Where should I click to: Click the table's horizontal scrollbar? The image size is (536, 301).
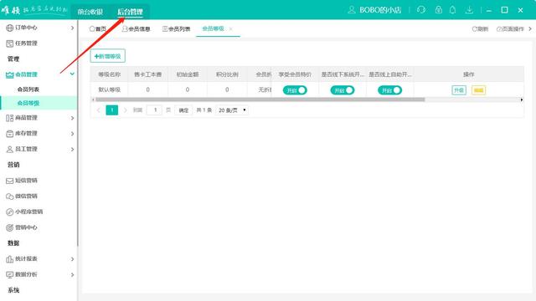coord(260,99)
